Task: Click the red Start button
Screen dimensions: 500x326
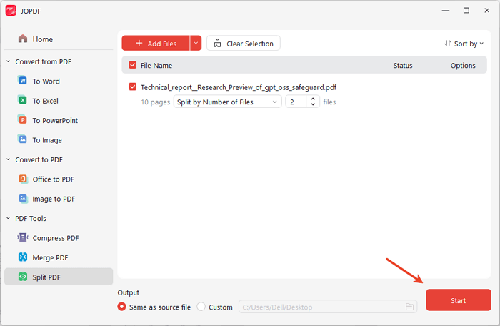Action: click(459, 300)
